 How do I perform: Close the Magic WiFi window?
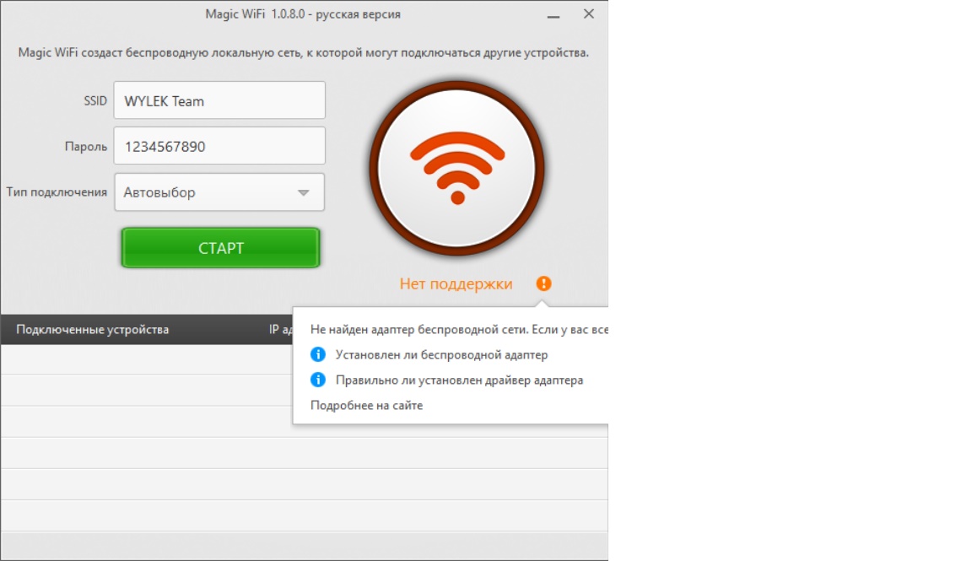click(589, 13)
